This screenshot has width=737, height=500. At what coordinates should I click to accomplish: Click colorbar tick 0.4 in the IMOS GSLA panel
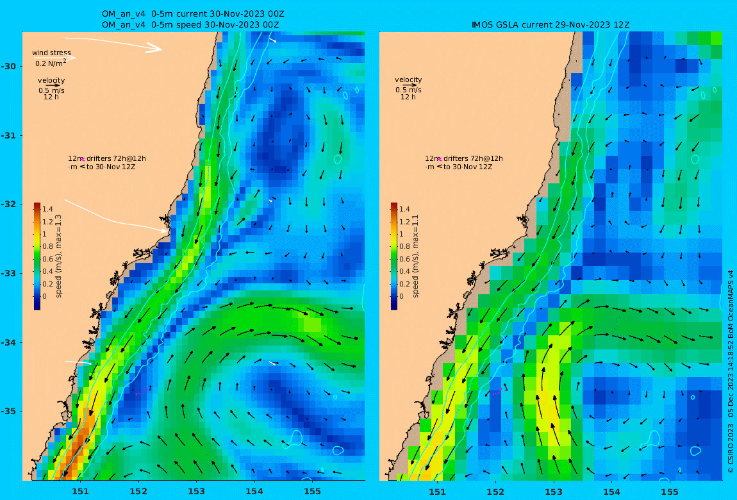[x=404, y=271]
